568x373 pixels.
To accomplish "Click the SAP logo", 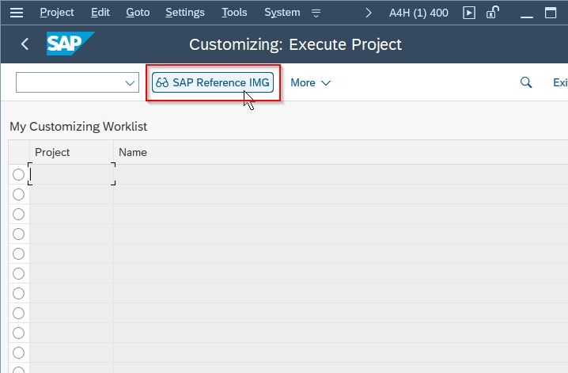I will coord(70,44).
